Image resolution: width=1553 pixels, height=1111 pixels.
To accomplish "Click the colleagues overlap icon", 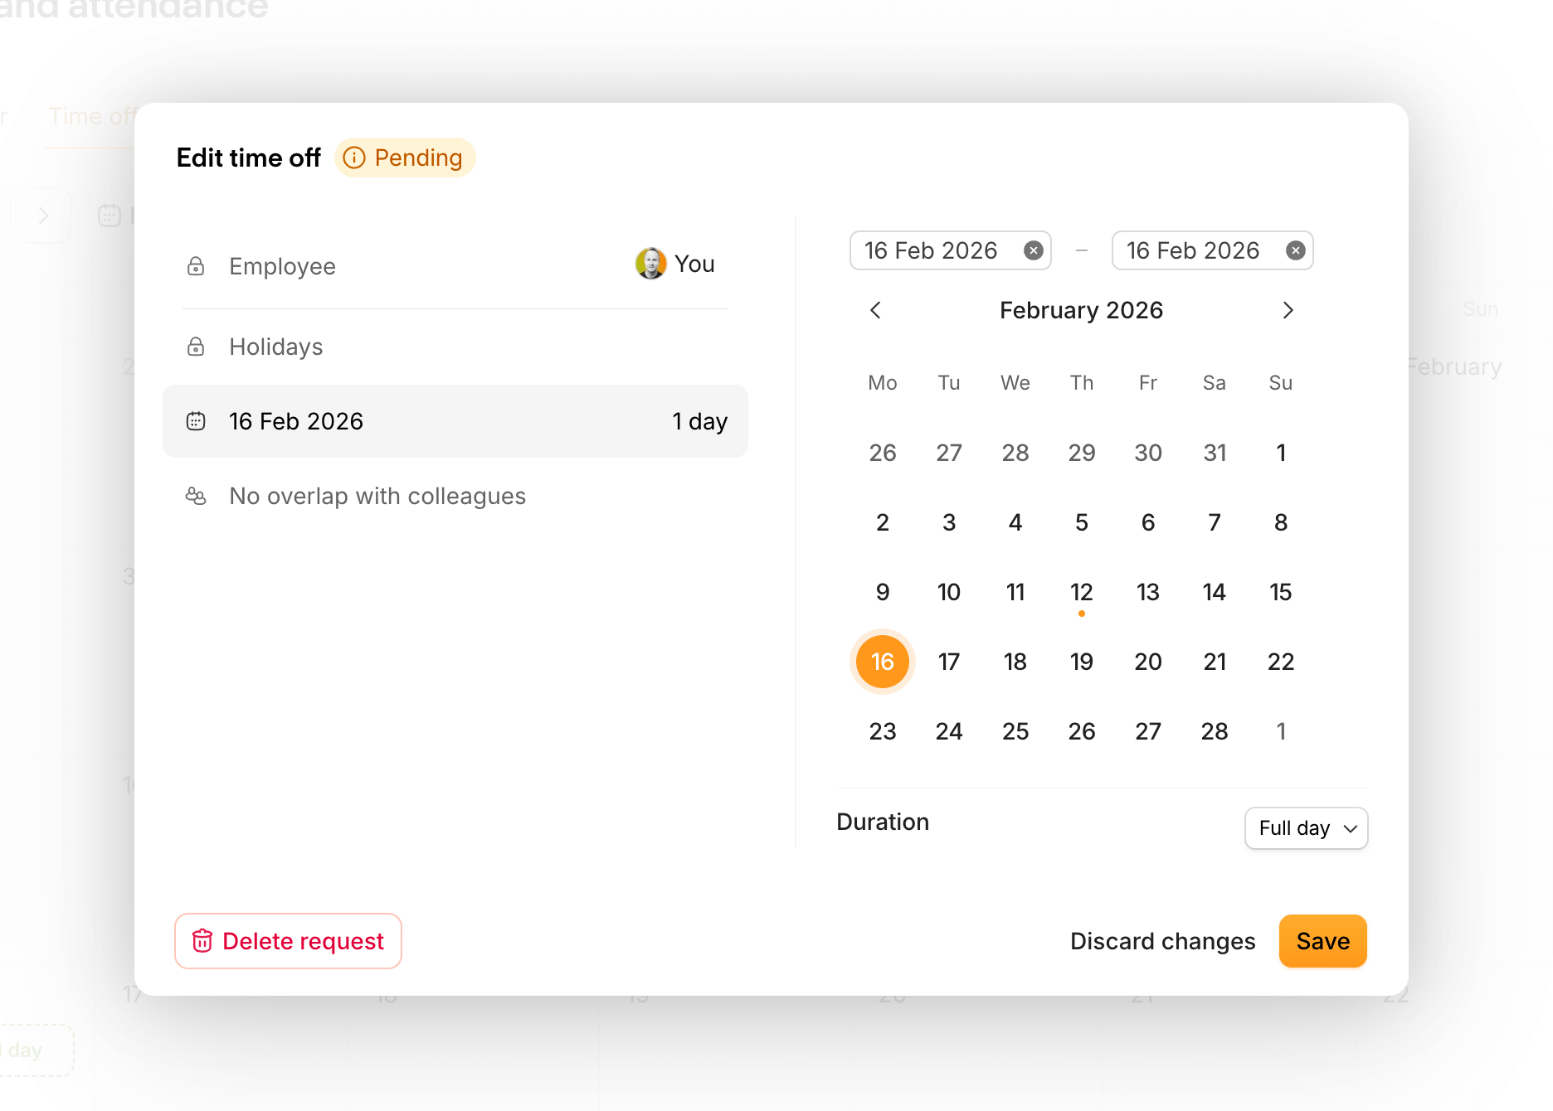I will click(x=196, y=496).
